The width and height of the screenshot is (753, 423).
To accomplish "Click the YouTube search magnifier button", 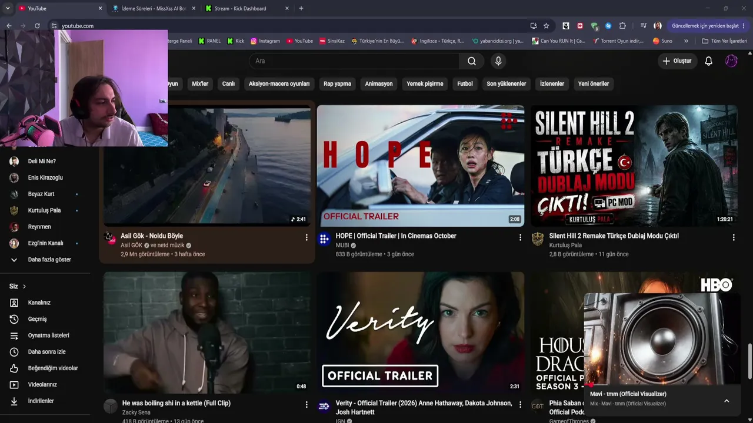I will point(472,61).
